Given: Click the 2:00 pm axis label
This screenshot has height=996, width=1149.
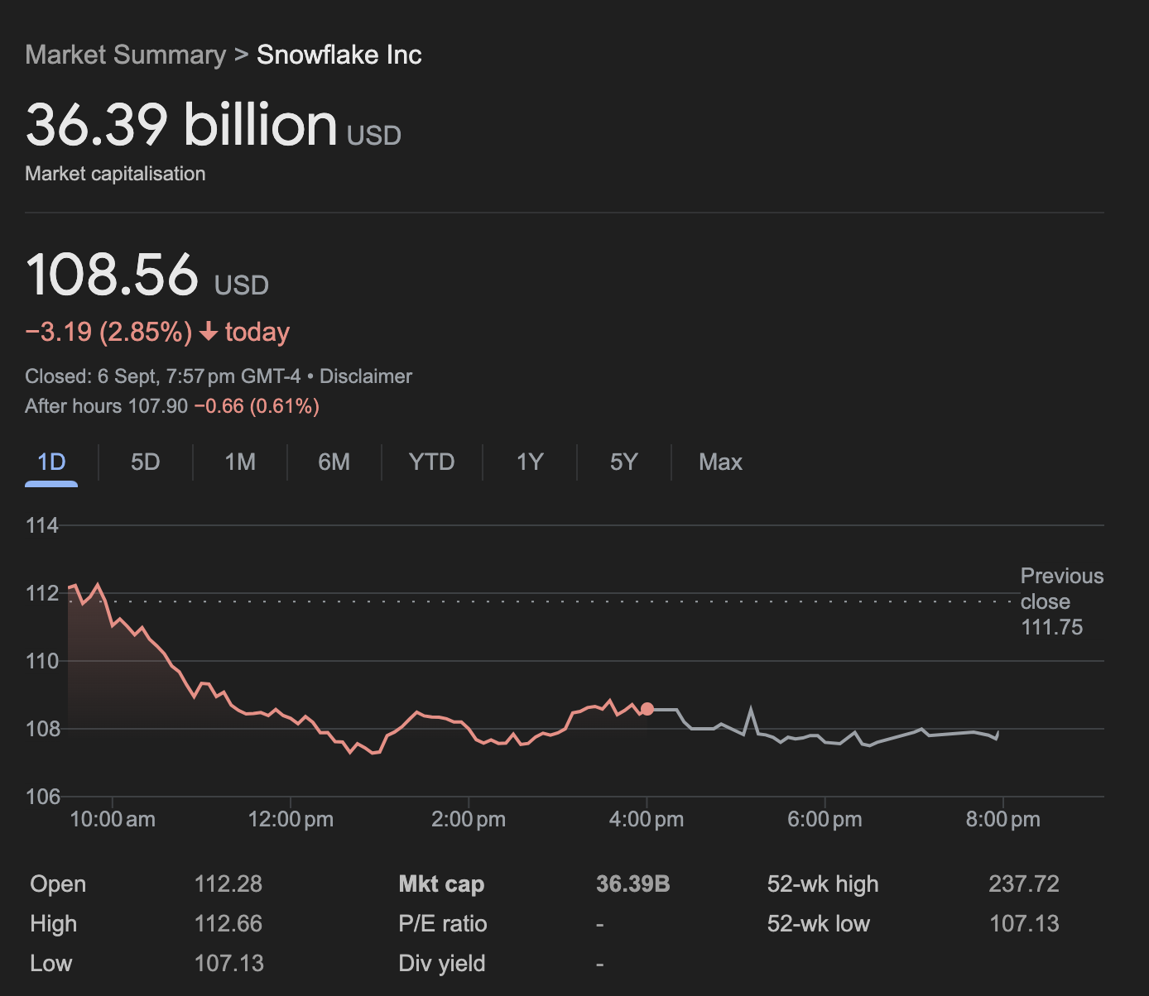Looking at the screenshot, I should 469,820.
